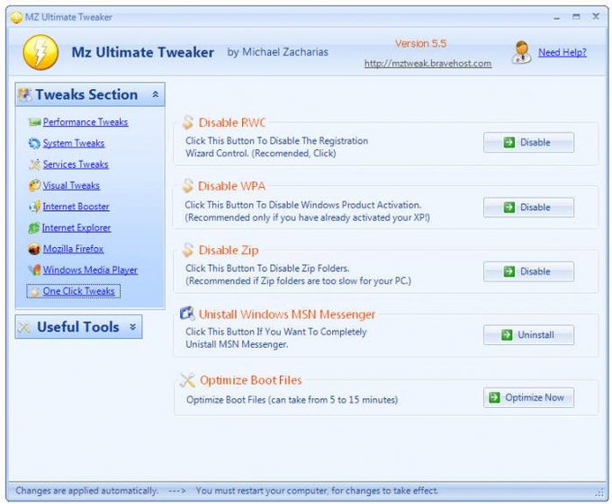Image resolution: width=612 pixels, height=504 pixels.
Task: Select the One Click Tweaks link
Action: [x=79, y=291]
